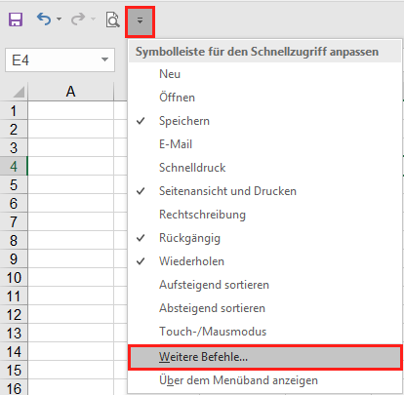Expand the Undo history dropdown arrow
This screenshot has width=404, height=395.
coord(59,20)
